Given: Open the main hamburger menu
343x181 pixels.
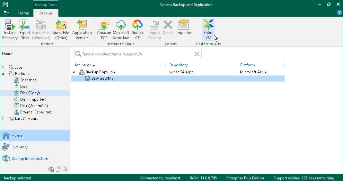Looking at the screenshot, I should pyautogui.click(x=6, y=13).
